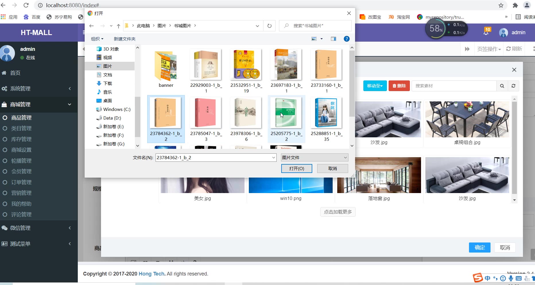Viewport: 535px width, 285px height.
Task: Click 打开(O) button
Action: tap(297, 168)
